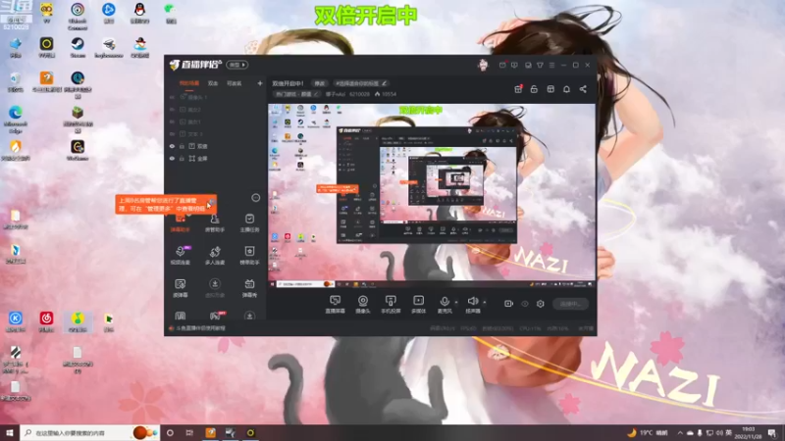Open the 弹幕秀 tool

[249, 288]
